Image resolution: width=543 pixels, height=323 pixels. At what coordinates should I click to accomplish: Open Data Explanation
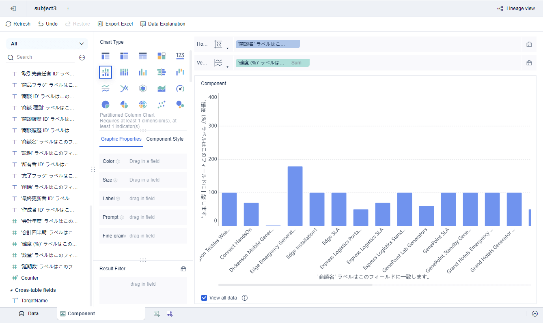pyautogui.click(x=163, y=24)
